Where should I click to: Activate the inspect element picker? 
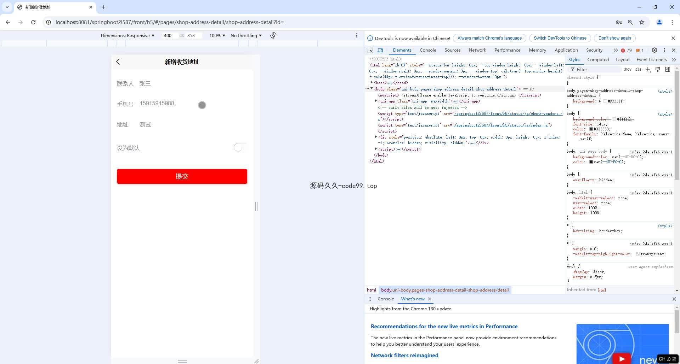(x=370, y=50)
